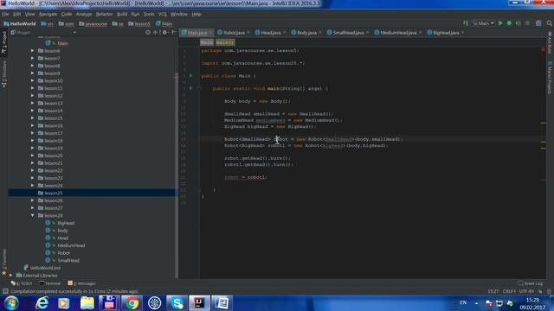This screenshot has width=554, height=311.
Task: Toggle Ant Build panel on right sidebar
Action: pyautogui.click(x=550, y=42)
